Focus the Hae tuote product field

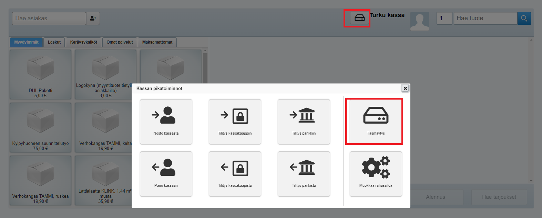[485, 18]
